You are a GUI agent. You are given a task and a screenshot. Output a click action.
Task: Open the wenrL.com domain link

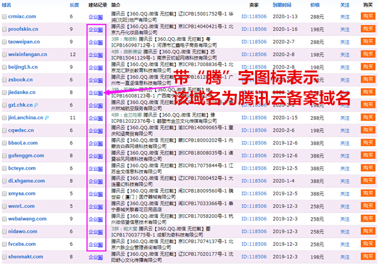(21, 206)
